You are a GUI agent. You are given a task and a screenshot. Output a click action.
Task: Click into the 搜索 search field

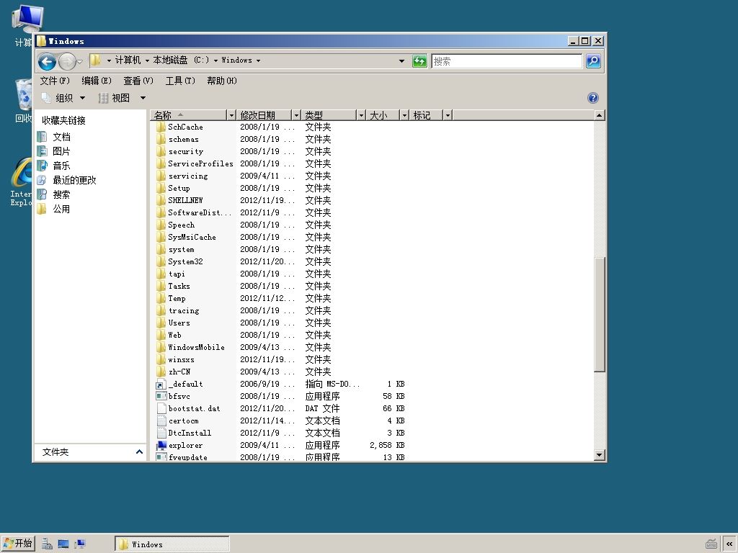[507, 61]
